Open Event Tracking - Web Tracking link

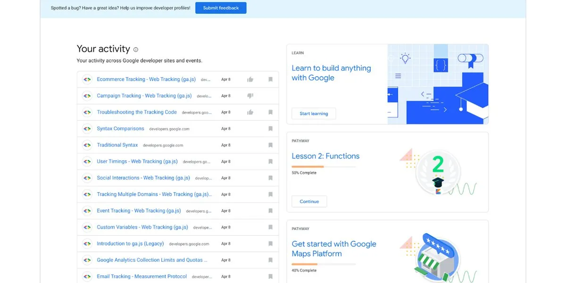click(139, 211)
